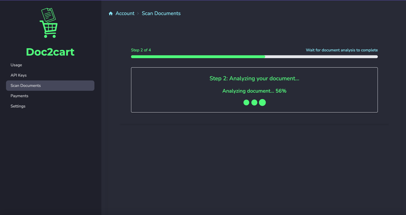
Task: Click the three-dot loading animation
Action: 255,102
